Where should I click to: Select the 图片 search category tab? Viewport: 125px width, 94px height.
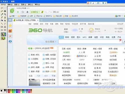click(x=78, y=37)
